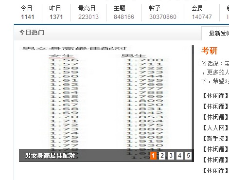Show slide 4 in the slideshow
The height and width of the screenshot is (180, 229).
179,156
